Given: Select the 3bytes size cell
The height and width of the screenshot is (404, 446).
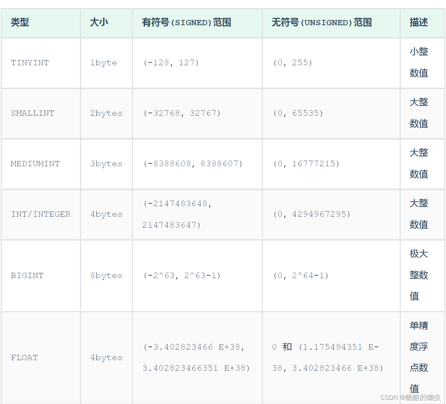Looking at the screenshot, I should coord(106,164).
